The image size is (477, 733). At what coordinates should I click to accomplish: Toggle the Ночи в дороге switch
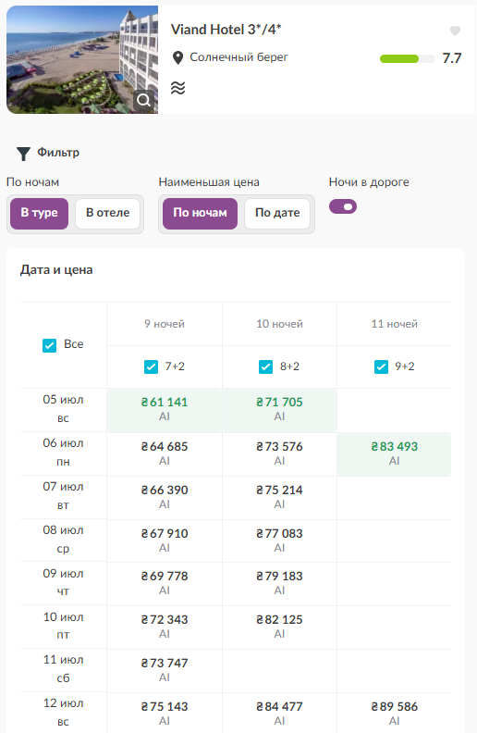343,206
